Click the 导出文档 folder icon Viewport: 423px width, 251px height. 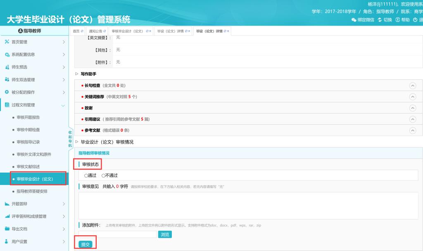pyautogui.click(x=7, y=229)
